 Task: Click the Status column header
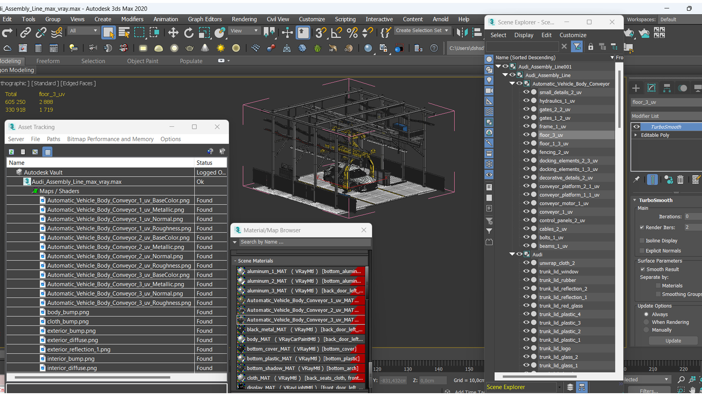211,163
